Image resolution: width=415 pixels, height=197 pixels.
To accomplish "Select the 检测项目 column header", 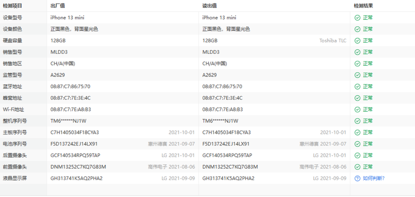I will pos(12,6).
